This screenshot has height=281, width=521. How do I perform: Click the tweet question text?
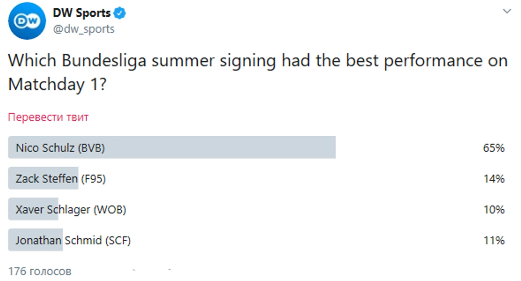click(258, 73)
